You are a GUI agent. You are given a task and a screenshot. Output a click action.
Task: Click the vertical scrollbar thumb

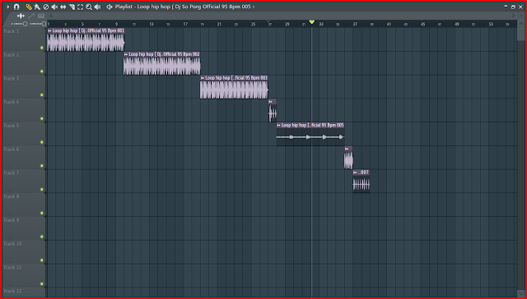click(x=520, y=34)
